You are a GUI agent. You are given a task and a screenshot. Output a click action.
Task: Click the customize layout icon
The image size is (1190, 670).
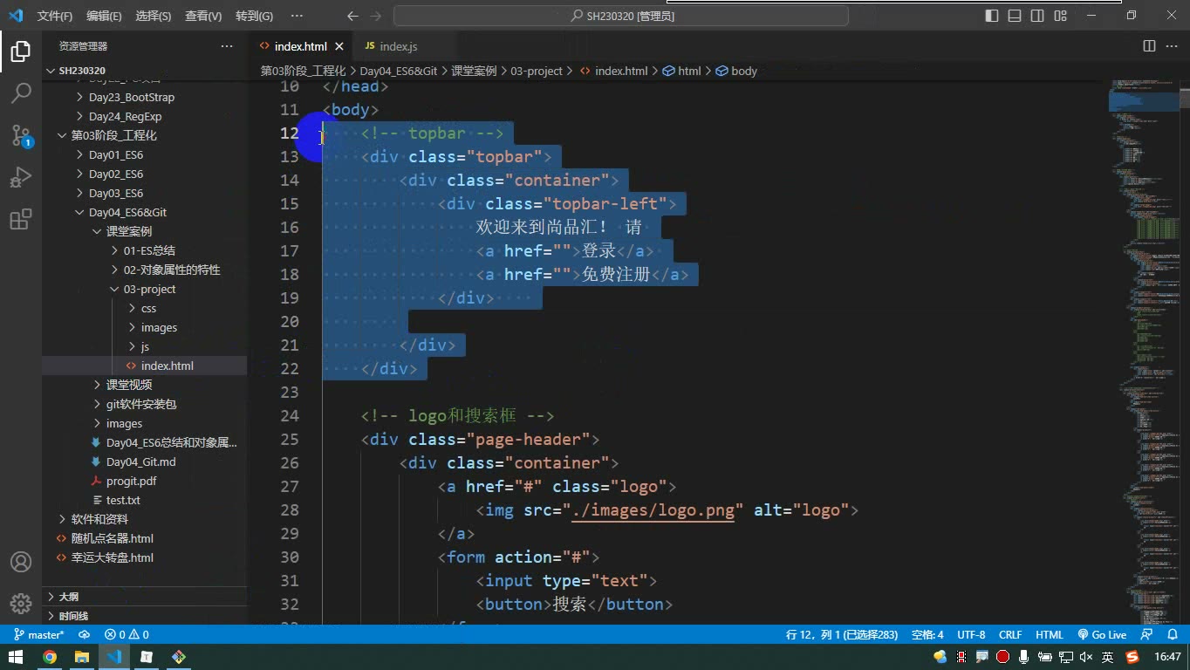tap(1060, 16)
